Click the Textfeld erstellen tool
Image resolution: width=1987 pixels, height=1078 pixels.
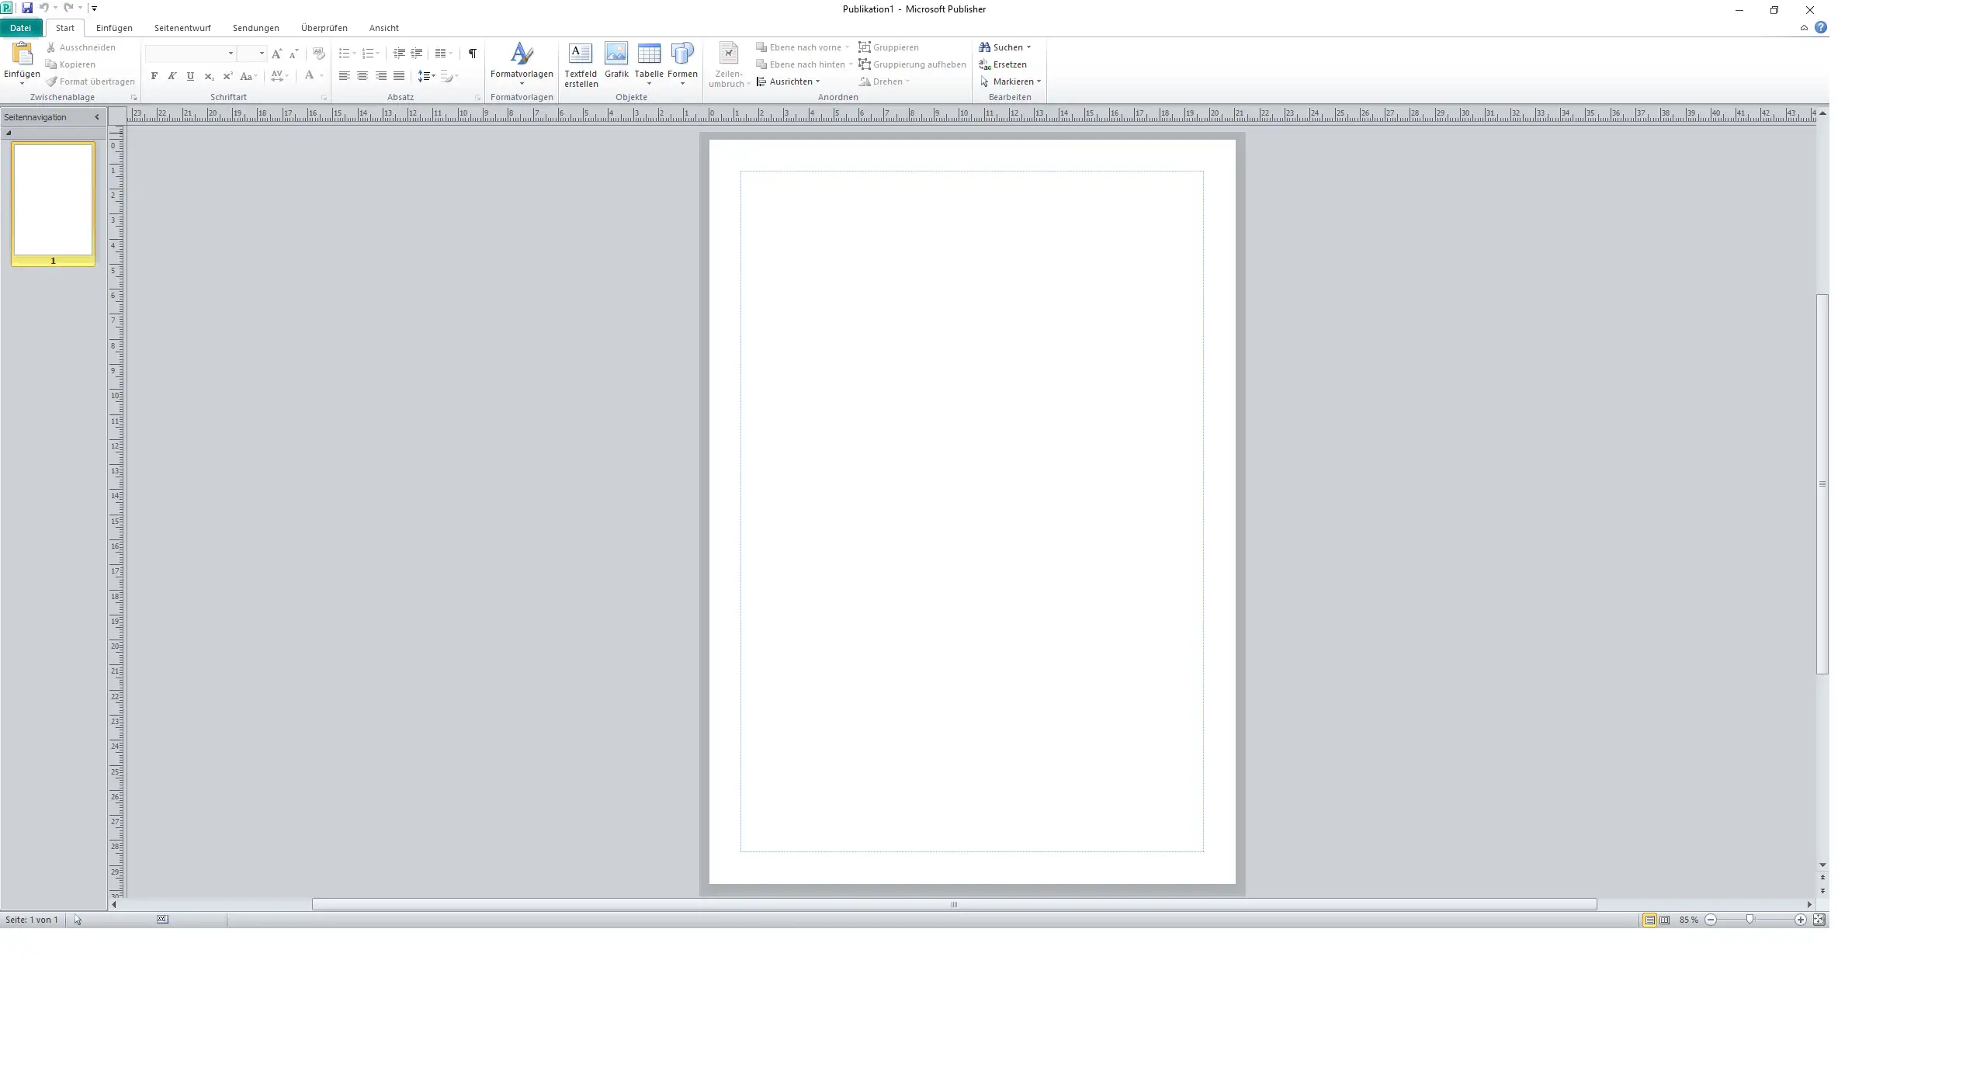pyautogui.click(x=580, y=64)
